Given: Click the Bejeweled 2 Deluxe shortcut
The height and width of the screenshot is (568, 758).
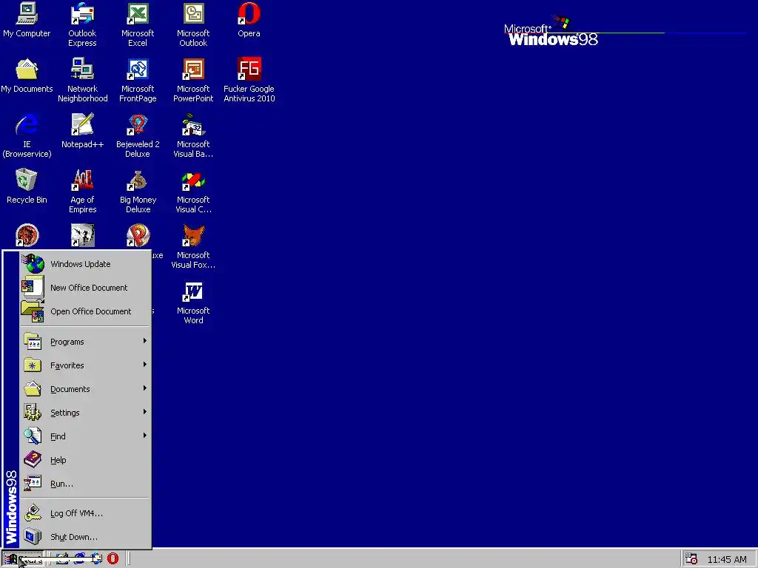Looking at the screenshot, I should [x=138, y=135].
